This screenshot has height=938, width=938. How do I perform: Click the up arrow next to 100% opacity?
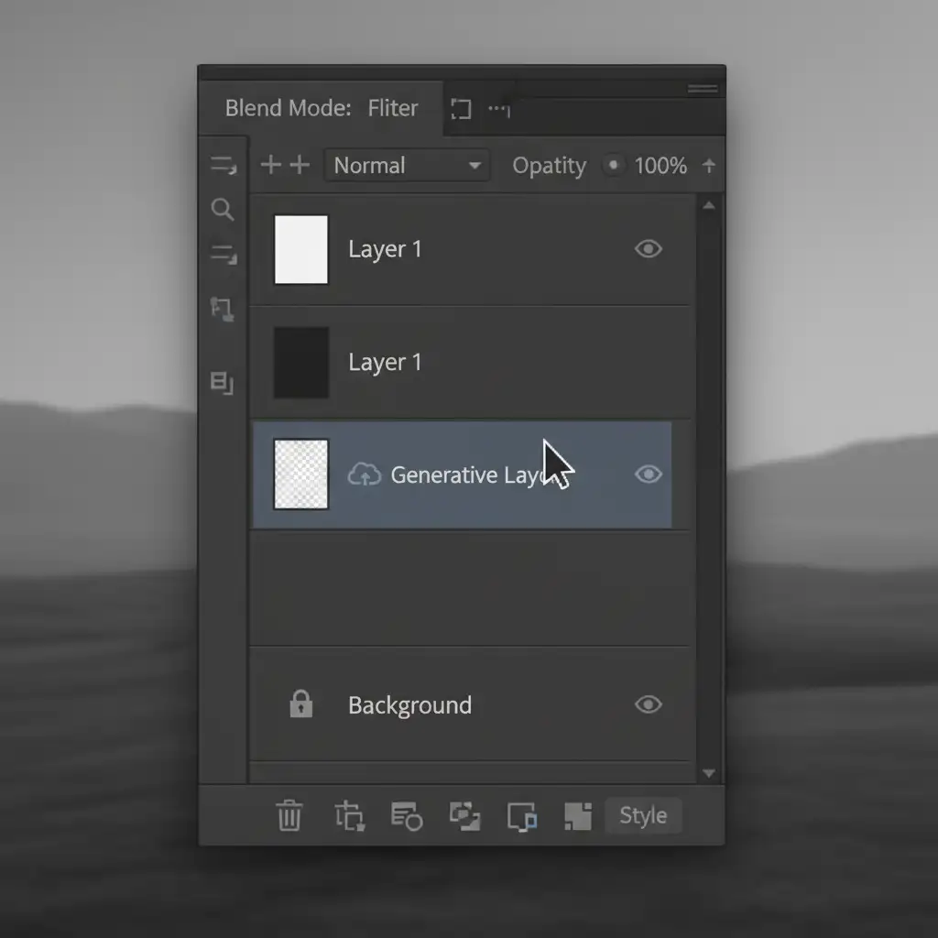708,166
